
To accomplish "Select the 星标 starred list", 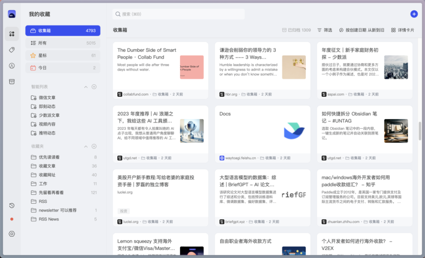I will point(63,55).
